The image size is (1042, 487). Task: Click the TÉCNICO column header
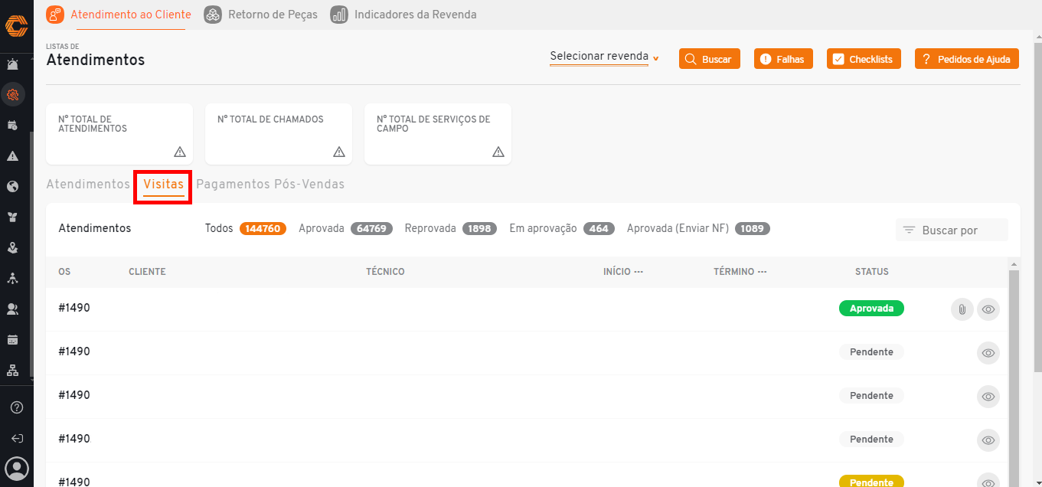(385, 272)
